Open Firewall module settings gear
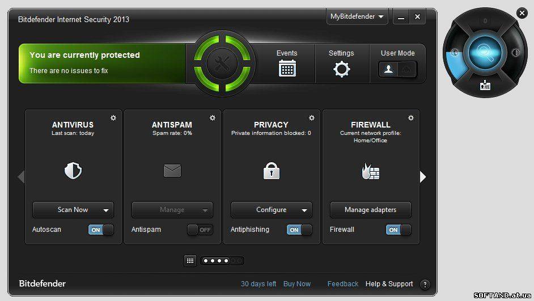Screen dimensions: 534x301 pos(411,118)
